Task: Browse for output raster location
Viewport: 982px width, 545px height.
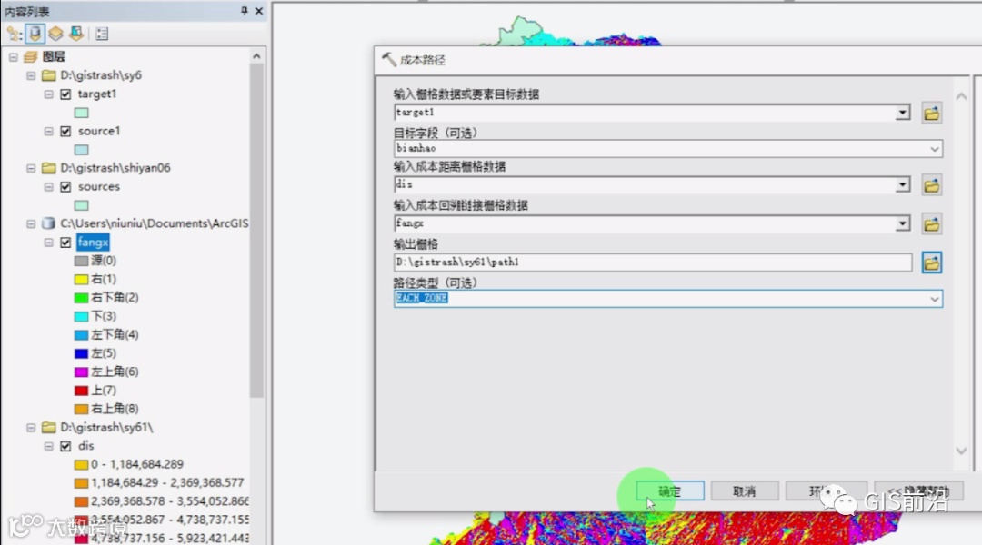Action: coord(931,263)
